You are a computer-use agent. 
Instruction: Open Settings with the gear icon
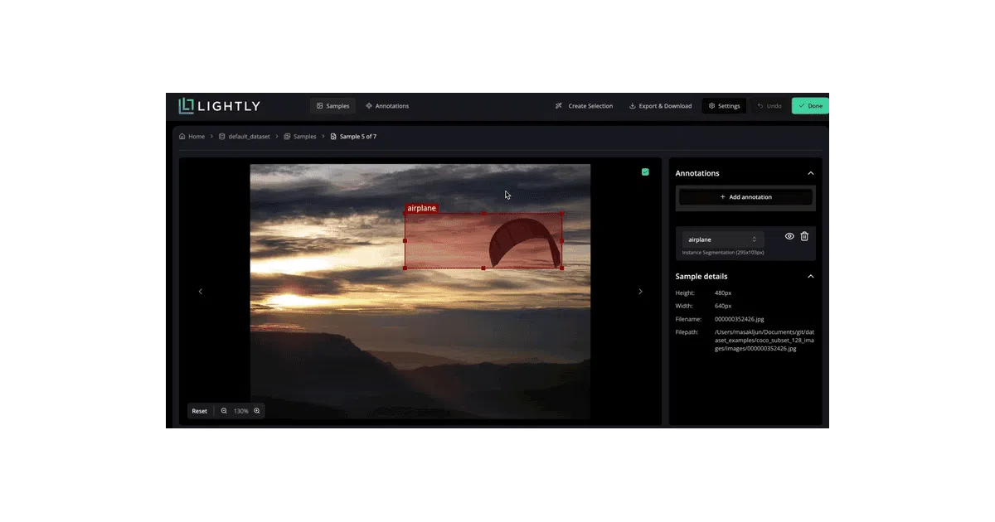[711, 106]
